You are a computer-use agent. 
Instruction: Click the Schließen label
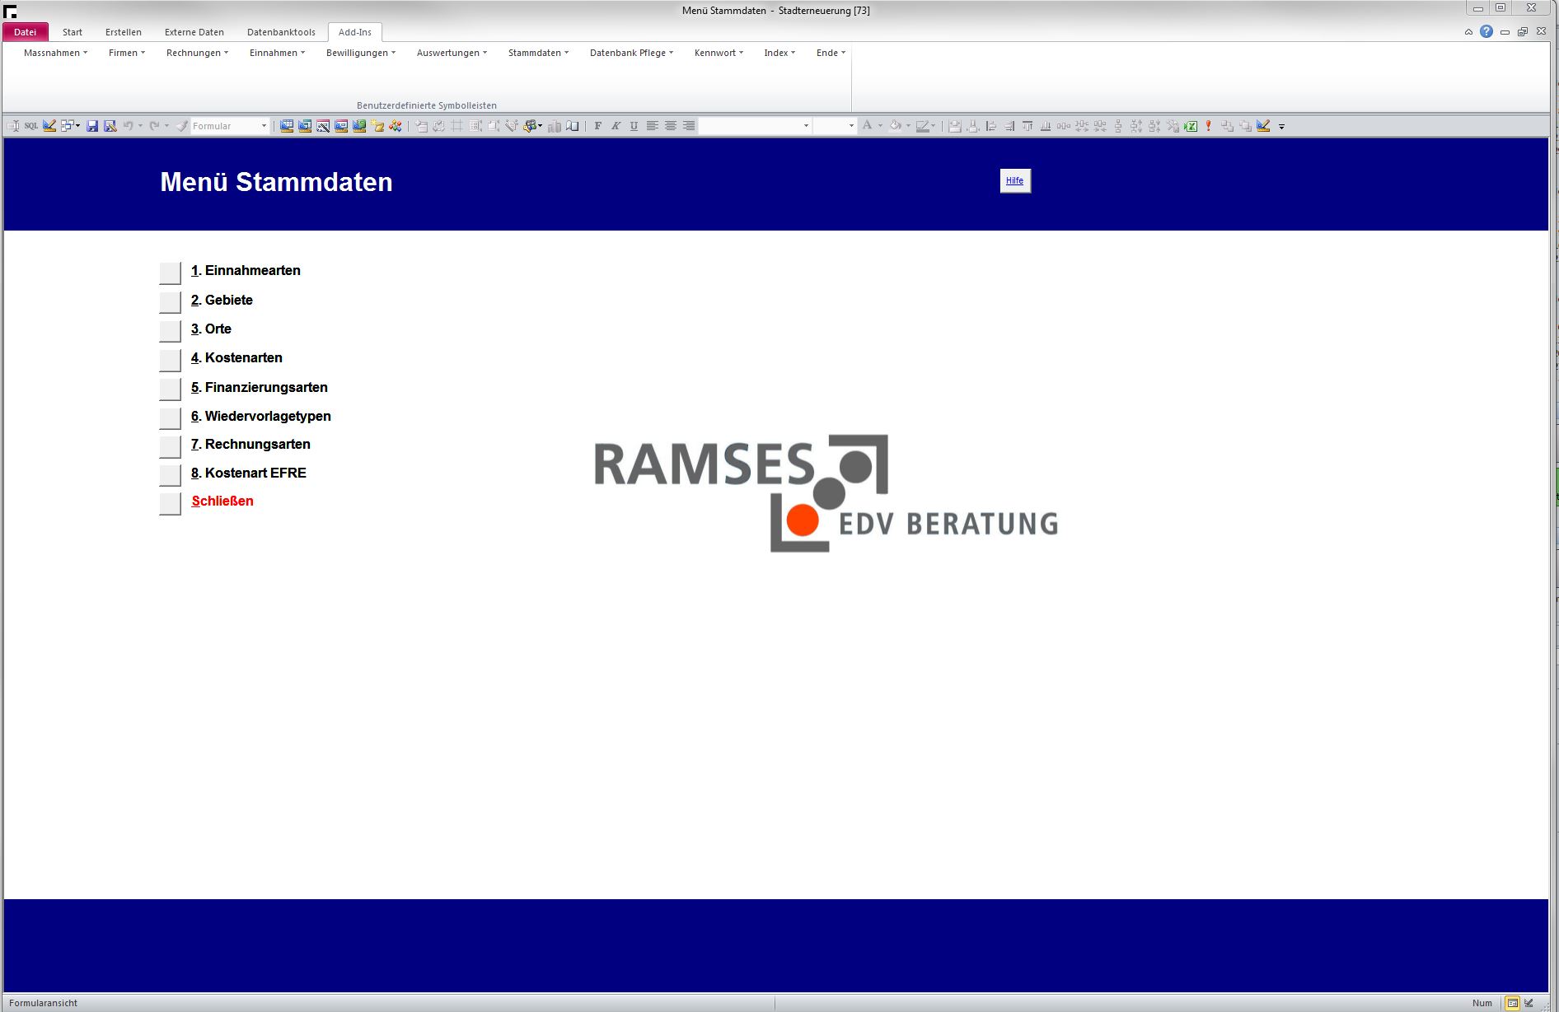point(222,501)
